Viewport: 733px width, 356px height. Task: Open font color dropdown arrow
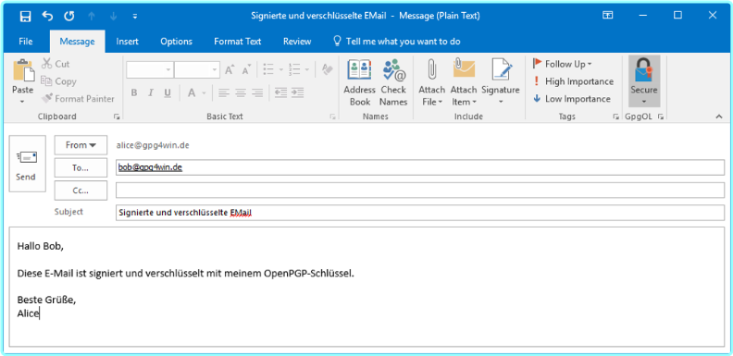pyautogui.click(x=204, y=92)
